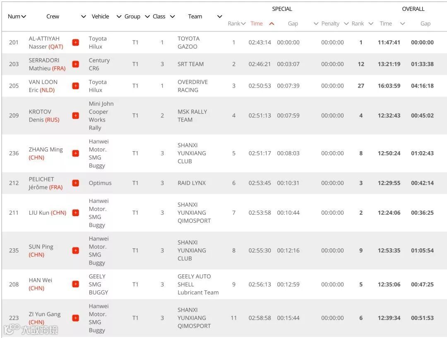
Task: Click overall gap 01:33:38
Action: 422,64
